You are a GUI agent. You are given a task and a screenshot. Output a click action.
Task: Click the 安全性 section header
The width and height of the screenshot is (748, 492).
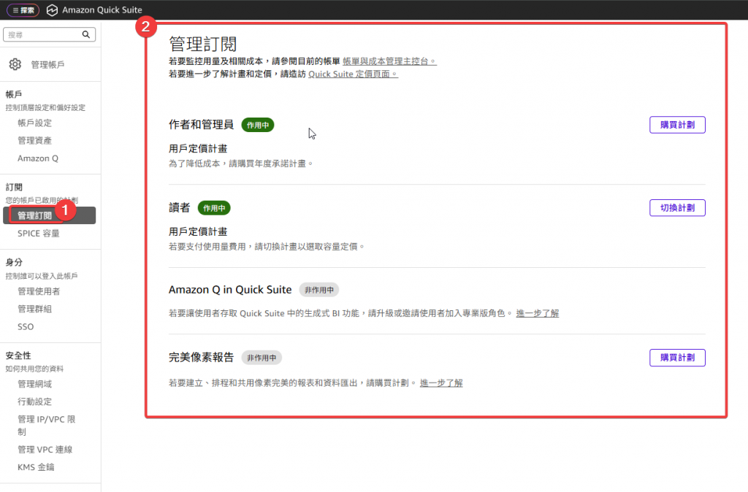[x=18, y=355]
